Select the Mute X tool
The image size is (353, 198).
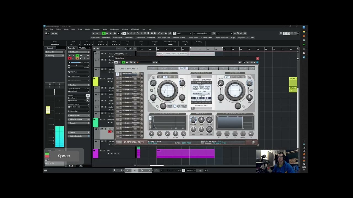click(145, 33)
